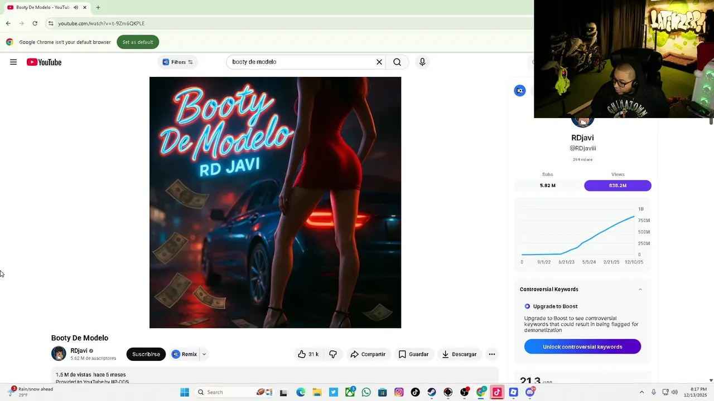Select the Views 838.2M stat tab
Viewport: 714px width, 401px height.
(x=617, y=185)
